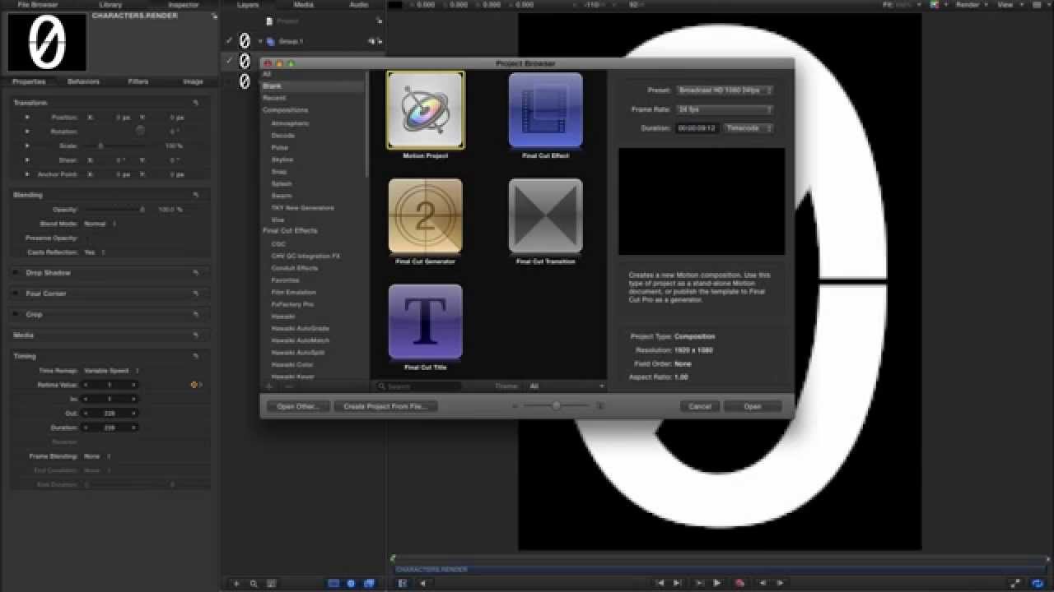Click the red record button in transport controls

(739, 583)
